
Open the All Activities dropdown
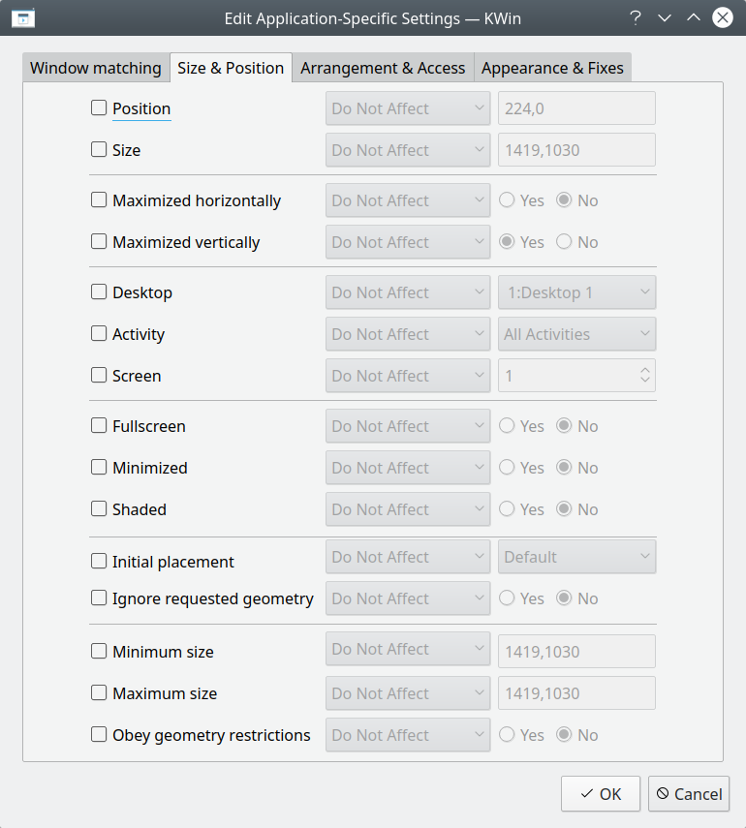[x=576, y=333]
